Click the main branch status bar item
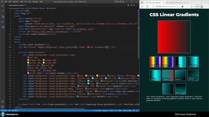 pyautogui.click(x=4, y=110)
